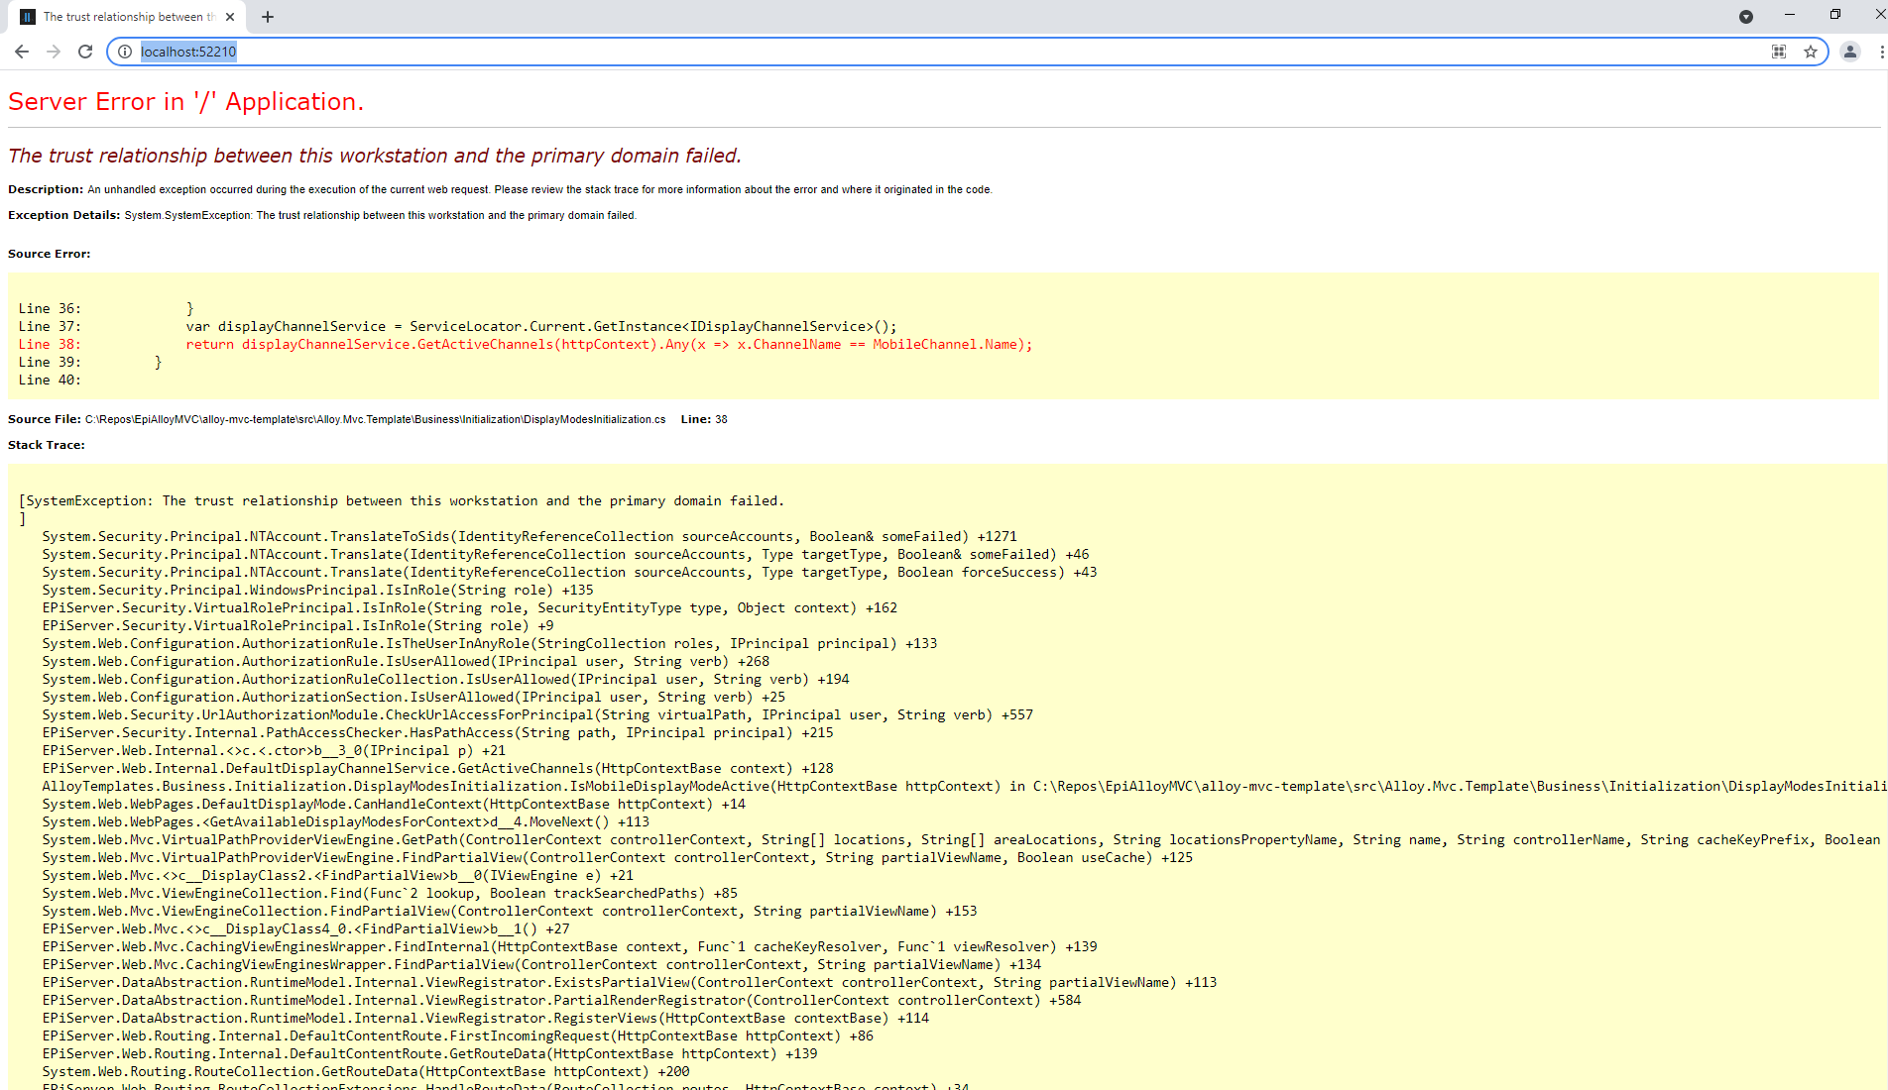The width and height of the screenshot is (1888, 1090).
Task: Click the back navigation arrow
Action: tap(21, 52)
